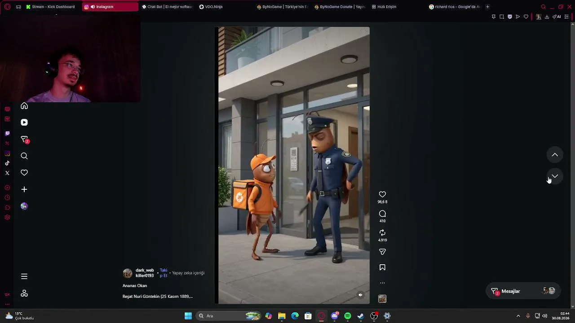Open Opera GX sidebar settings gear

point(7,217)
